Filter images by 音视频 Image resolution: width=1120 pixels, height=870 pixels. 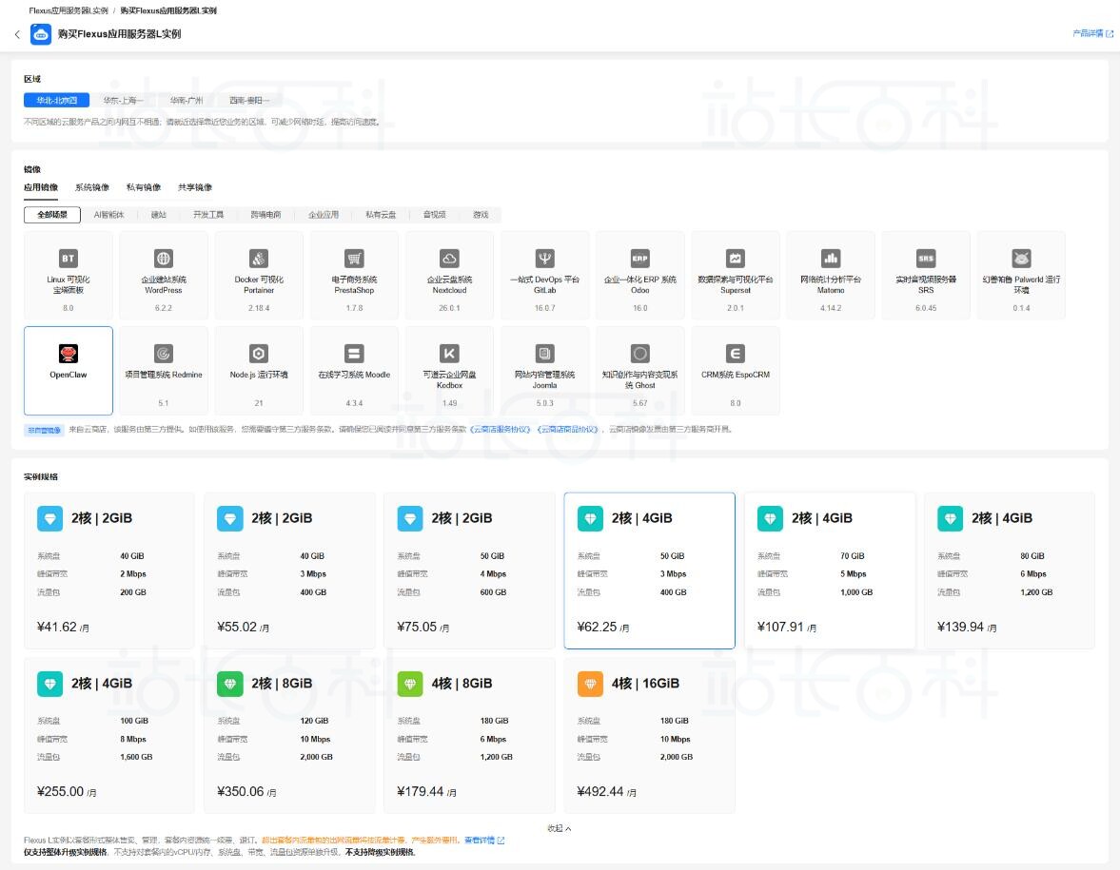click(x=434, y=215)
